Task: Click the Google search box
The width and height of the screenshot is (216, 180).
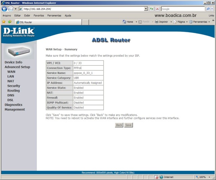Action: click(183, 9)
